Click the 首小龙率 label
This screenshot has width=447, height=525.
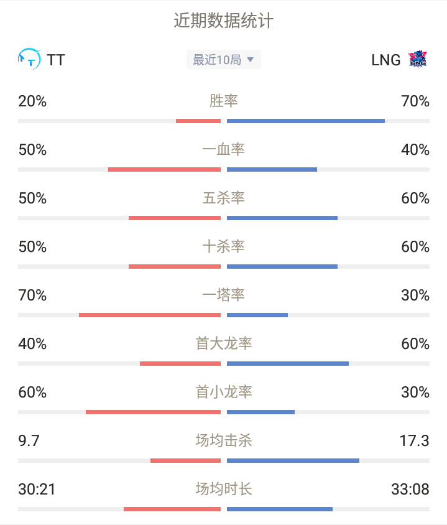pos(224,392)
